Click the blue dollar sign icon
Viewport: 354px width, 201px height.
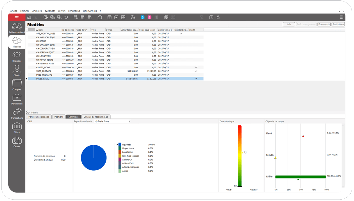point(143,17)
